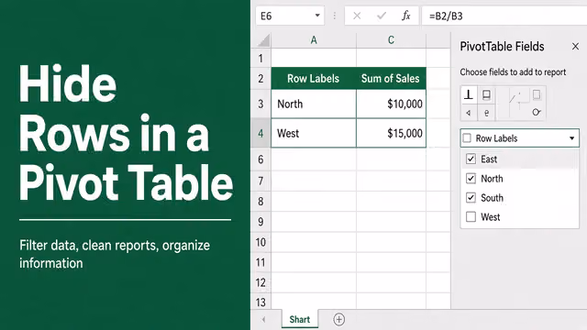Select the Shart sheet tab

pyautogui.click(x=300, y=319)
